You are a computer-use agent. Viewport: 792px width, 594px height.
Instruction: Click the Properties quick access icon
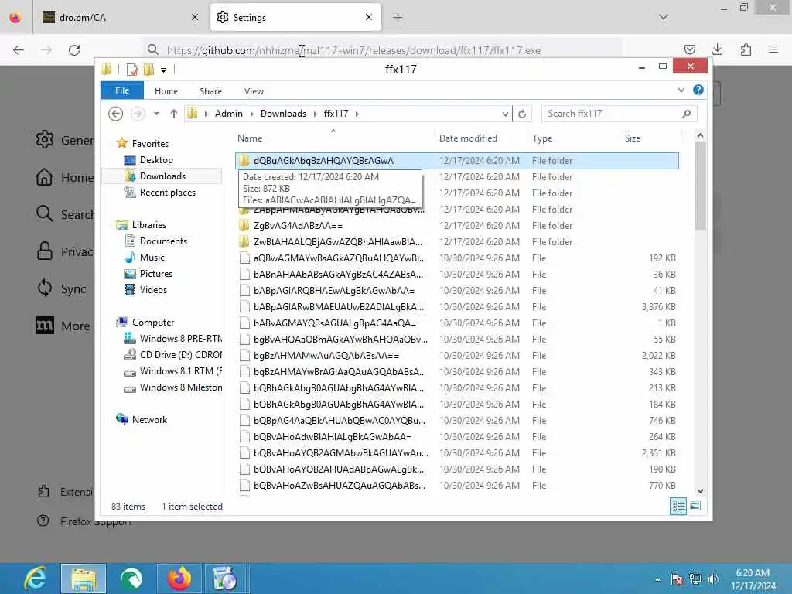[131, 69]
